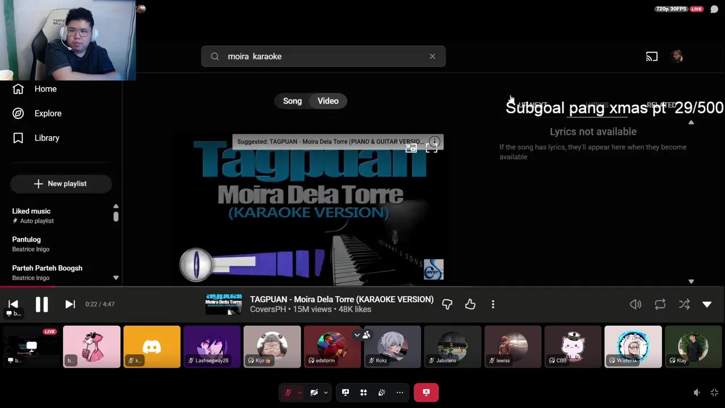725x408 pixels.
Task: Open the activities shapes icon
Action: pos(364,392)
